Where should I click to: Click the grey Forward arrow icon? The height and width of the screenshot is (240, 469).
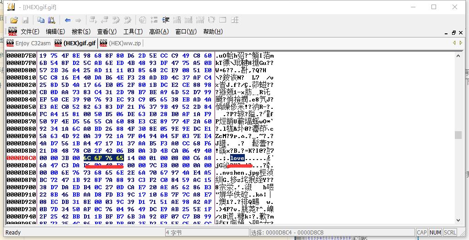coord(78,20)
